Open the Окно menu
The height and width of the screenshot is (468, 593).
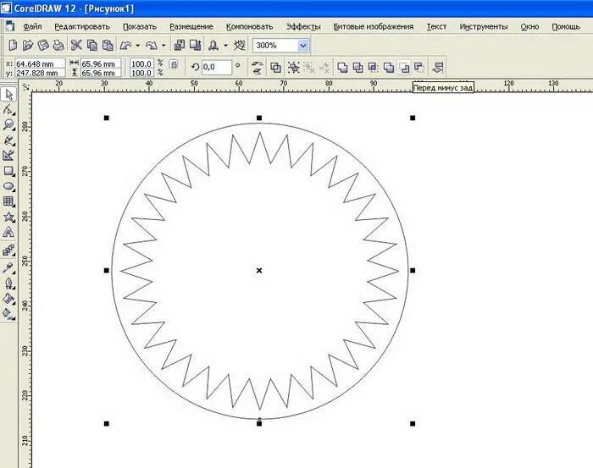(x=529, y=27)
